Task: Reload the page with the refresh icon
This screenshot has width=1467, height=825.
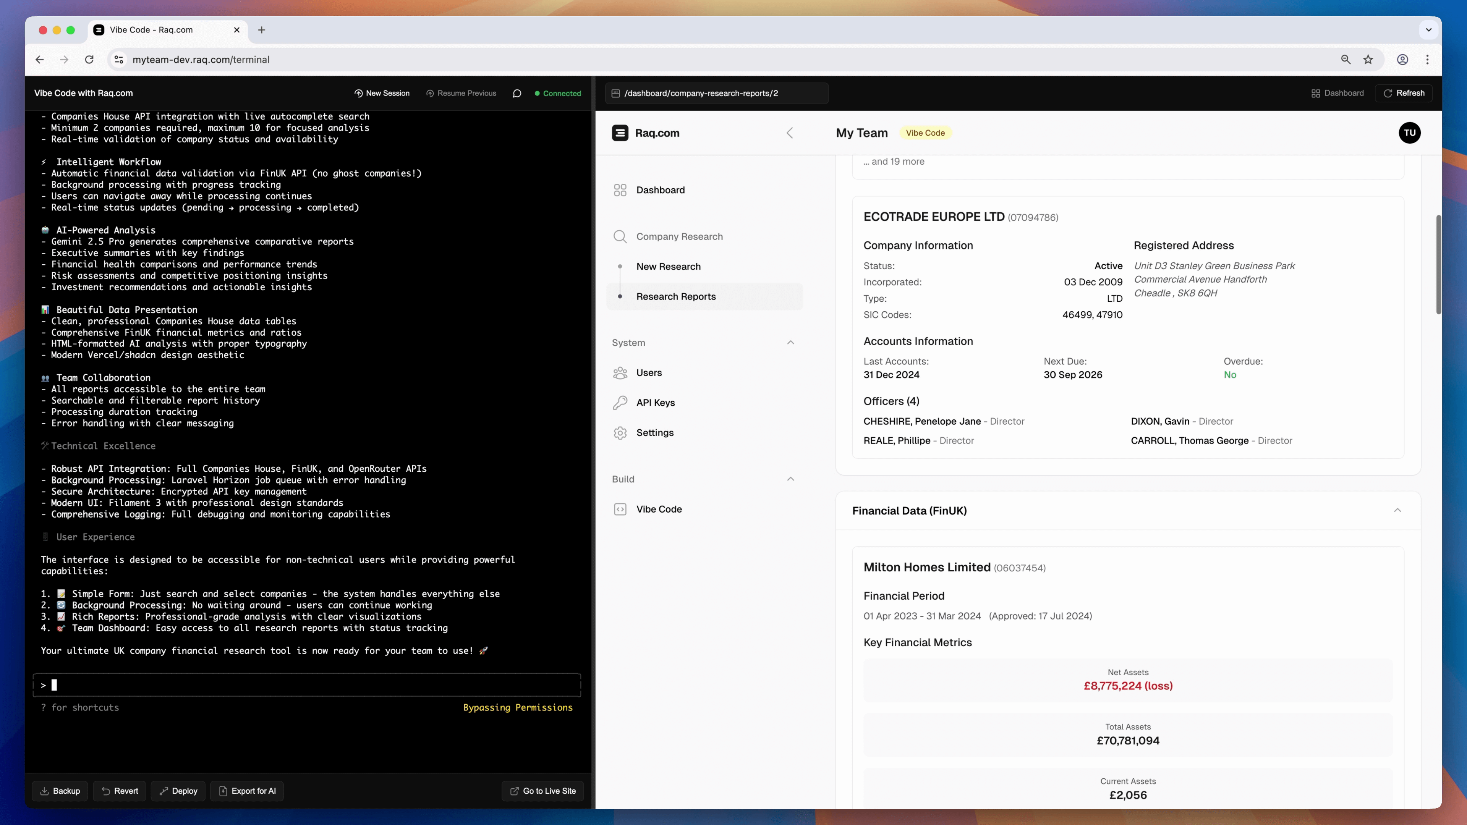Action: (x=89, y=59)
